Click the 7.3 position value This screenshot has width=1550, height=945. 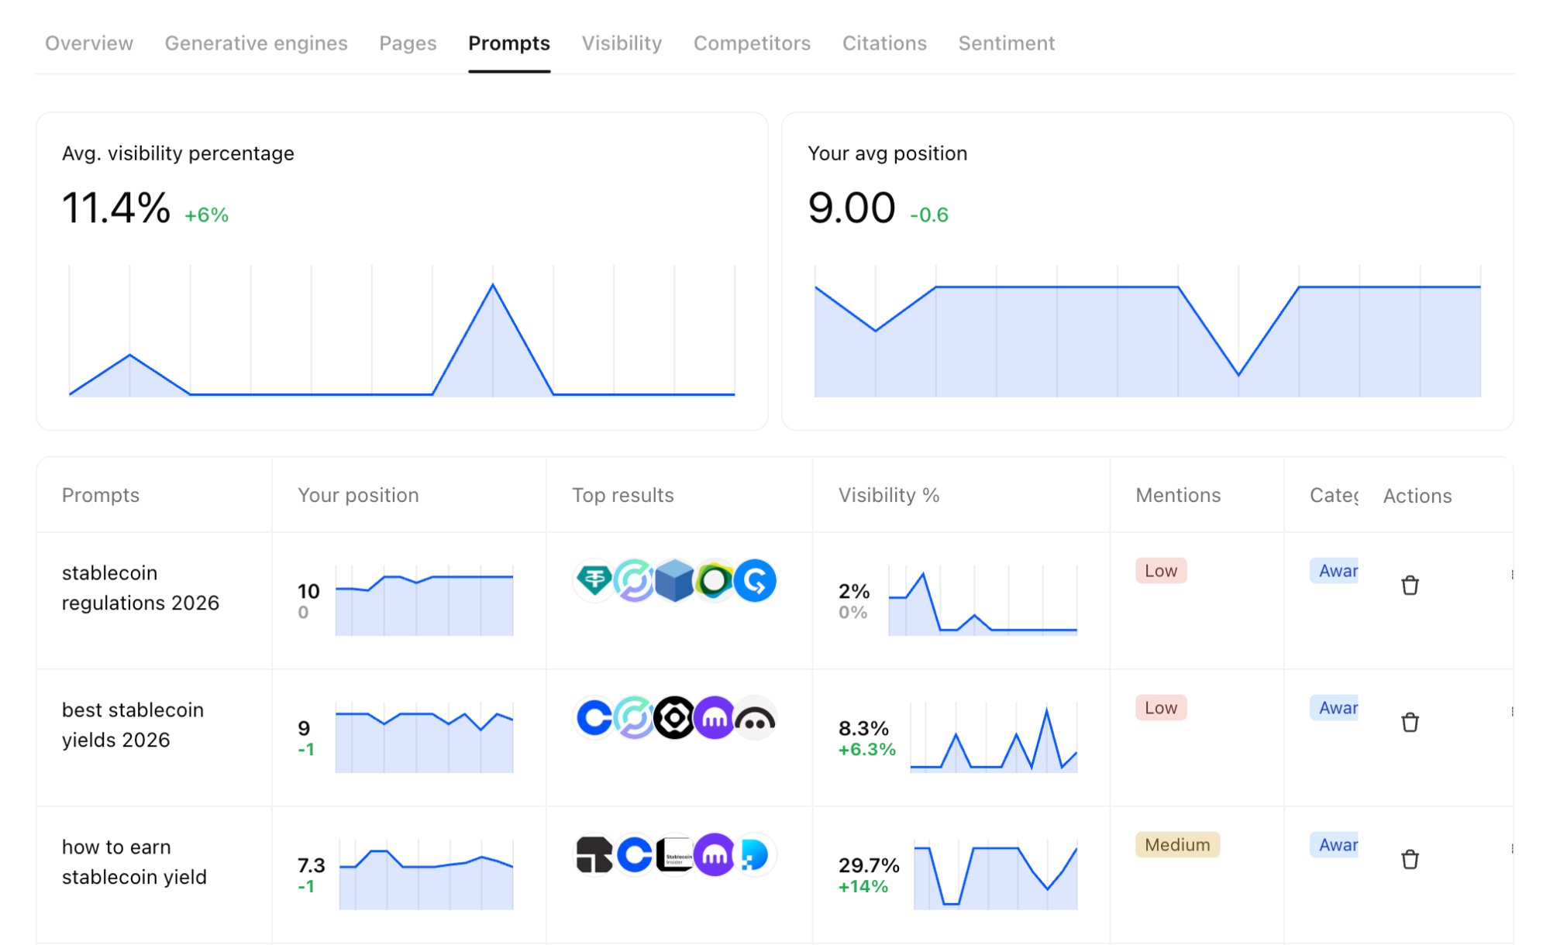(x=312, y=865)
